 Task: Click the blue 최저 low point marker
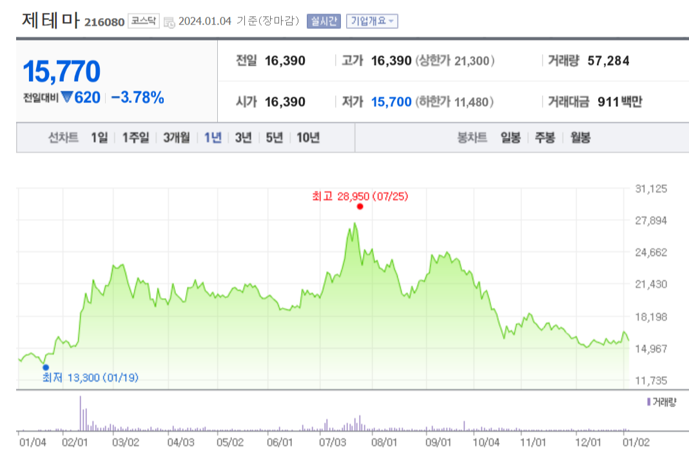46,368
